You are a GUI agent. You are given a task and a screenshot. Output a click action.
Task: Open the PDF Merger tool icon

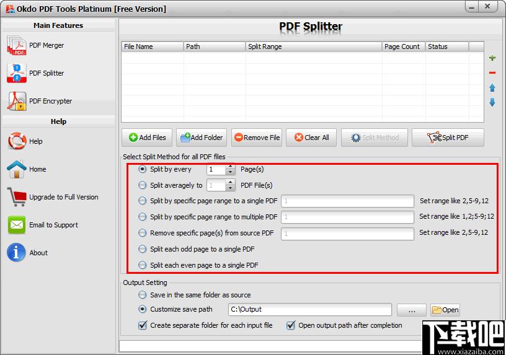[17, 45]
